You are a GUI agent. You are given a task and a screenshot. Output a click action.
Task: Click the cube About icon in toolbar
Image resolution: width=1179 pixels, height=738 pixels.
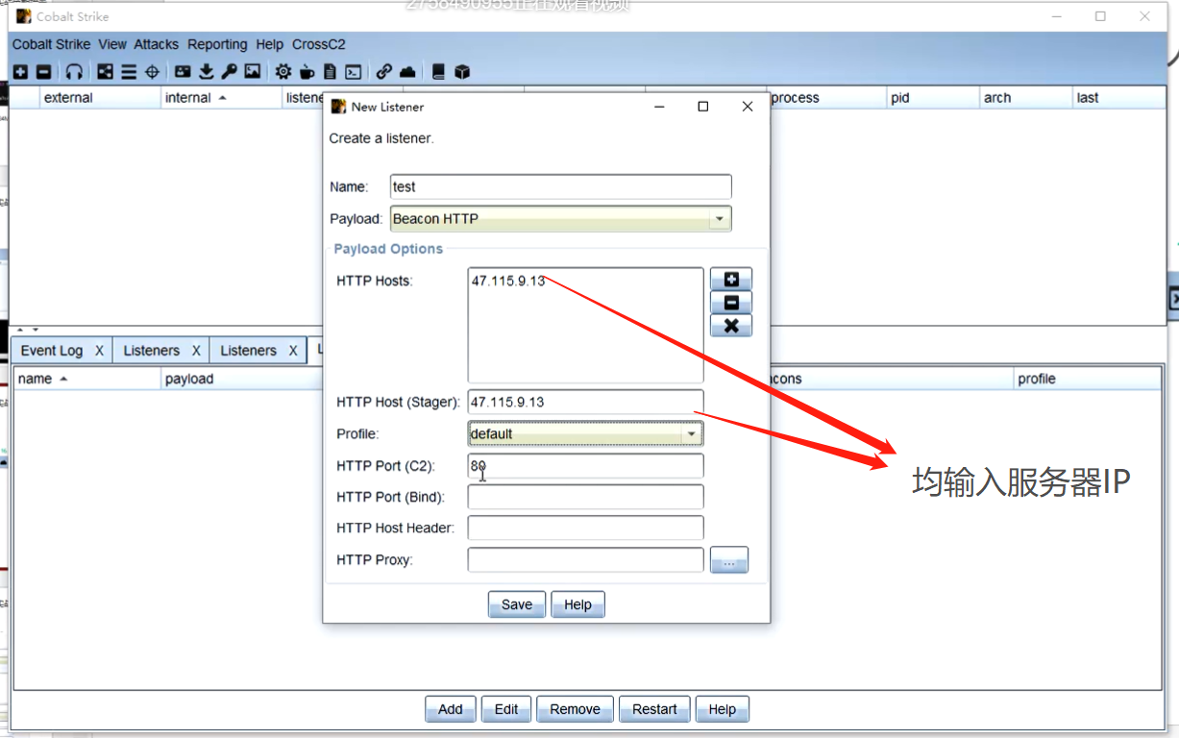point(462,72)
